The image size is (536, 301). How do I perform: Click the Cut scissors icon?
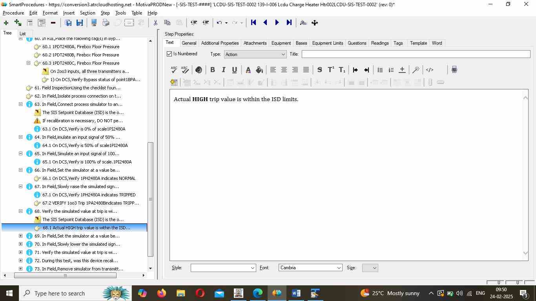point(155,23)
